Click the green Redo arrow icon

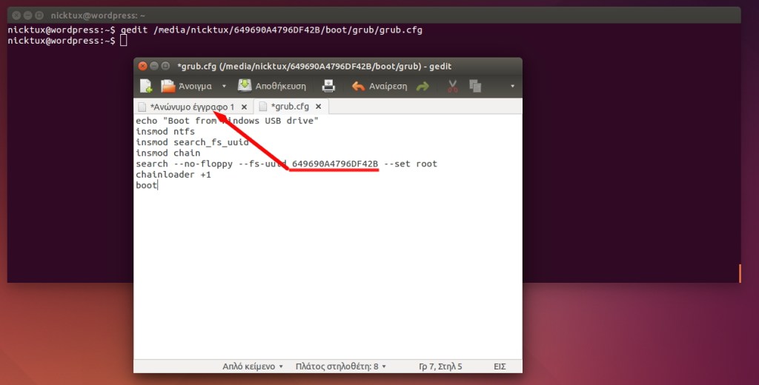[x=422, y=86]
